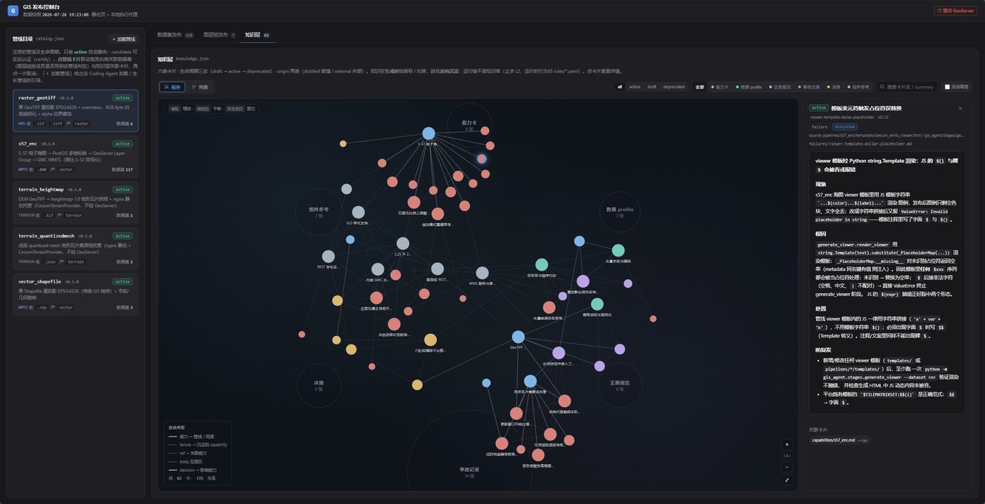Switch to the 拓扑 graph view

(172, 87)
